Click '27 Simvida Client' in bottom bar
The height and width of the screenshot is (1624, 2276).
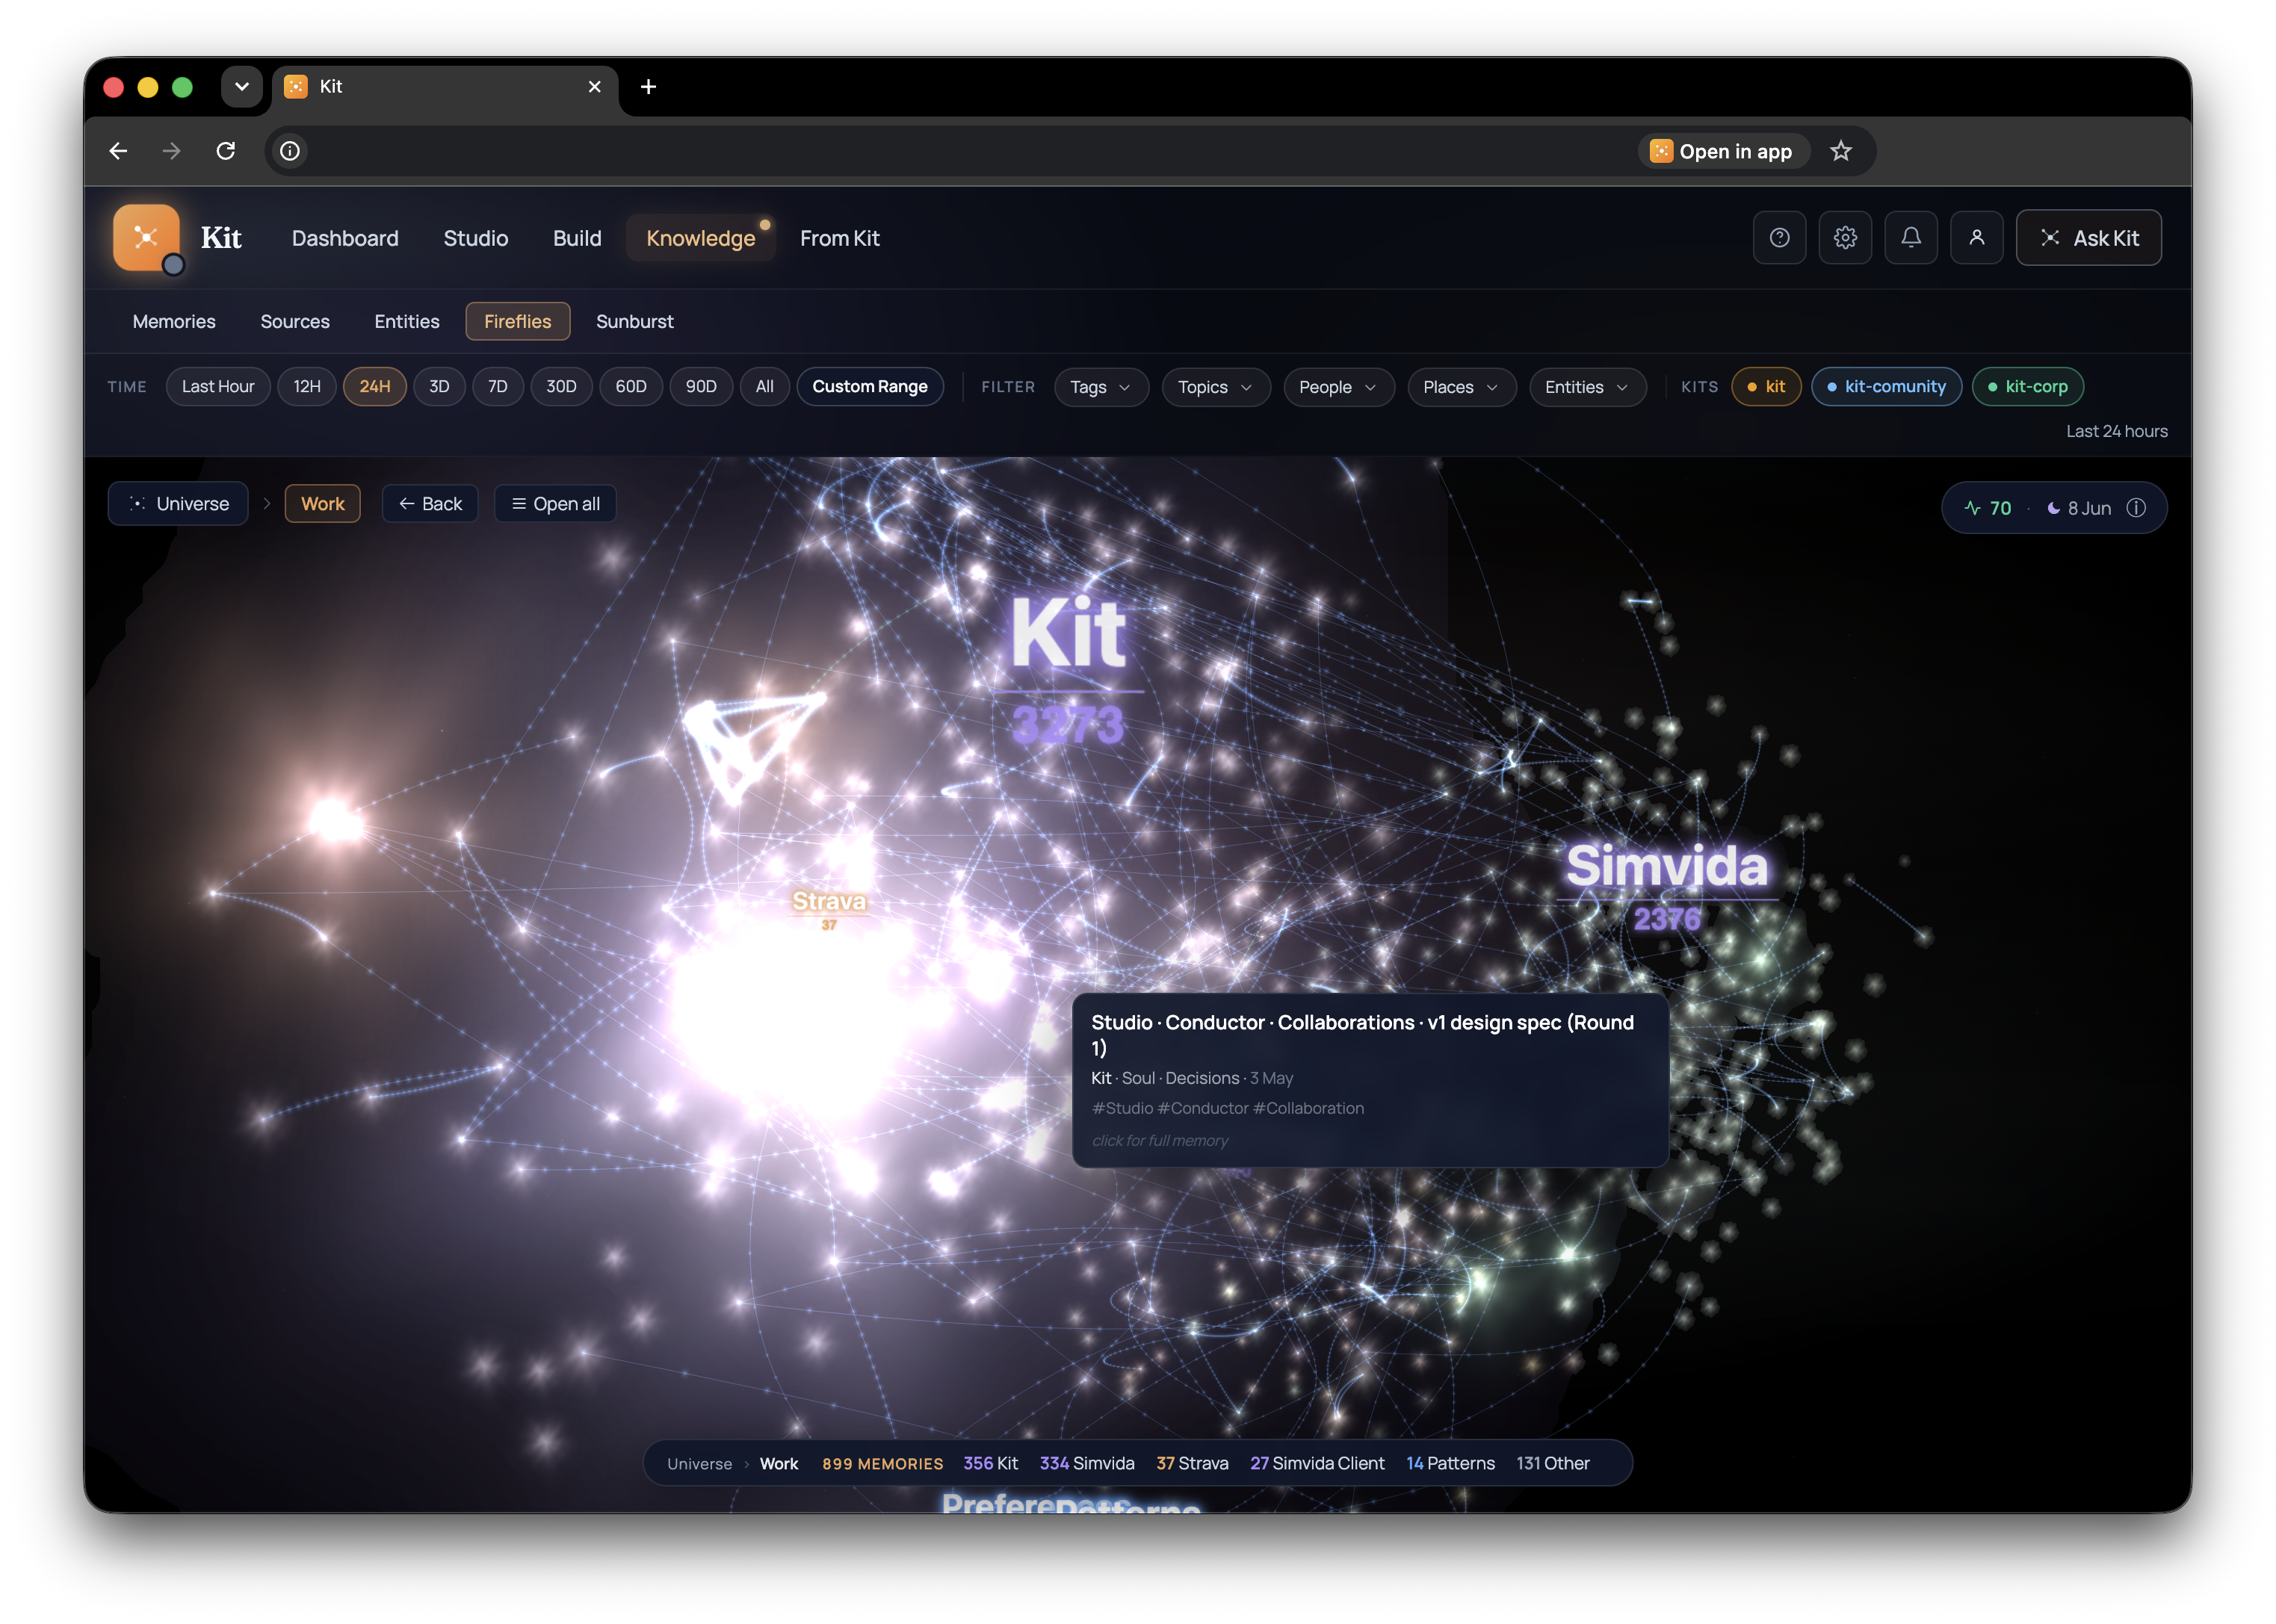point(1317,1464)
